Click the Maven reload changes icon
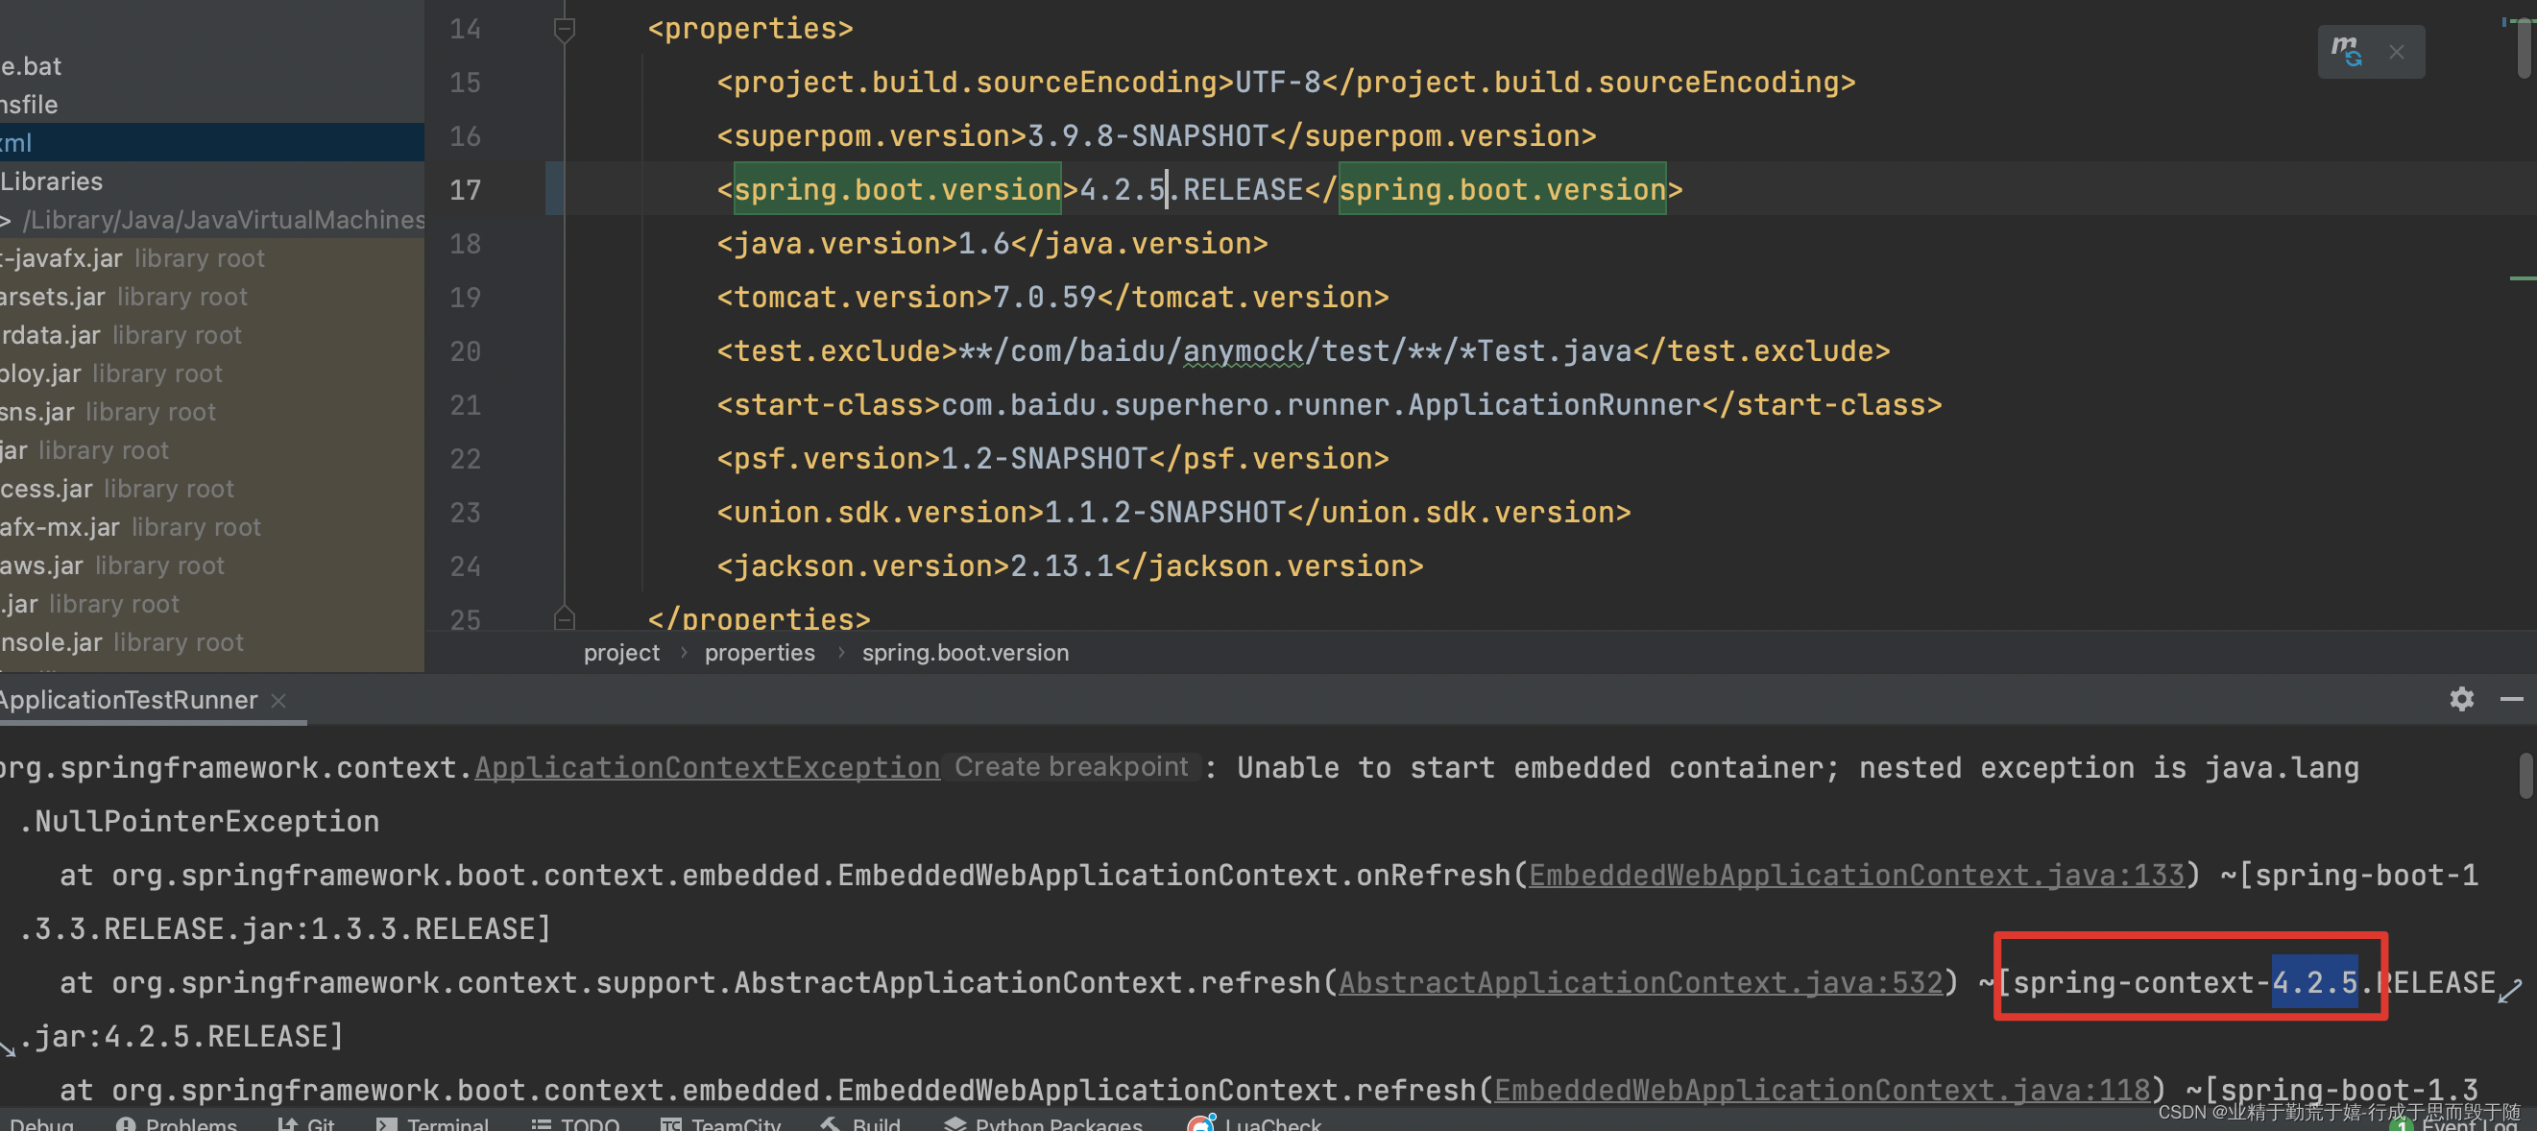 [2346, 51]
